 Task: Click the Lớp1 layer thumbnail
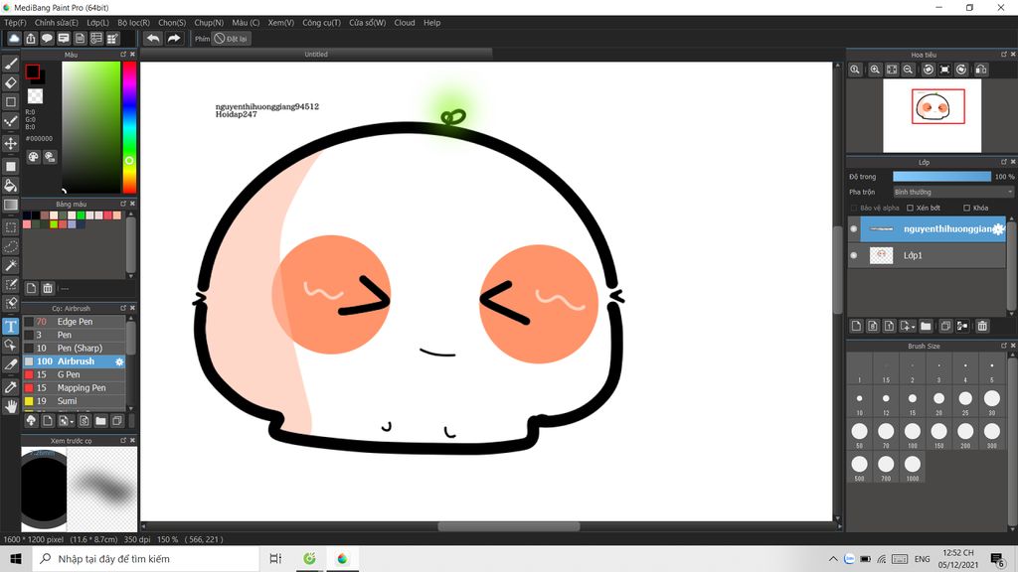(x=881, y=255)
